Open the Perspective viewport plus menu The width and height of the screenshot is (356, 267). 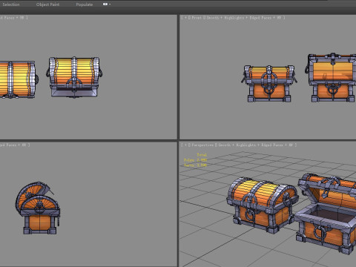(x=185, y=145)
